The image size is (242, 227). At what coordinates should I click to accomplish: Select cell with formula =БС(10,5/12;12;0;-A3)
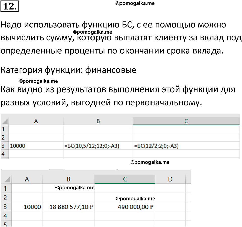coord(98,146)
